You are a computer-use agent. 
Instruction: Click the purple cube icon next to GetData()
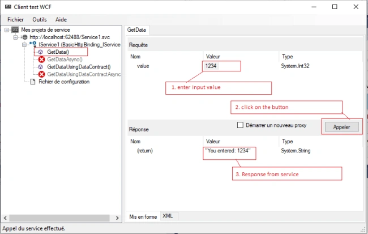click(40, 52)
